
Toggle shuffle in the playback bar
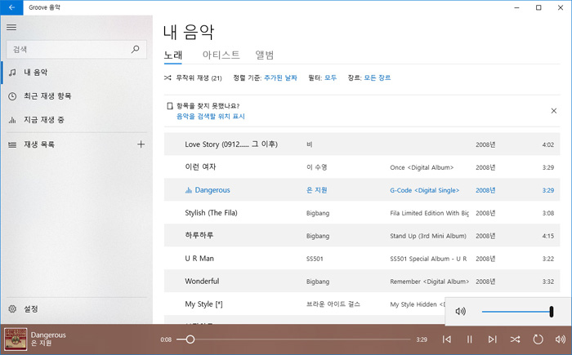[x=515, y=339]
